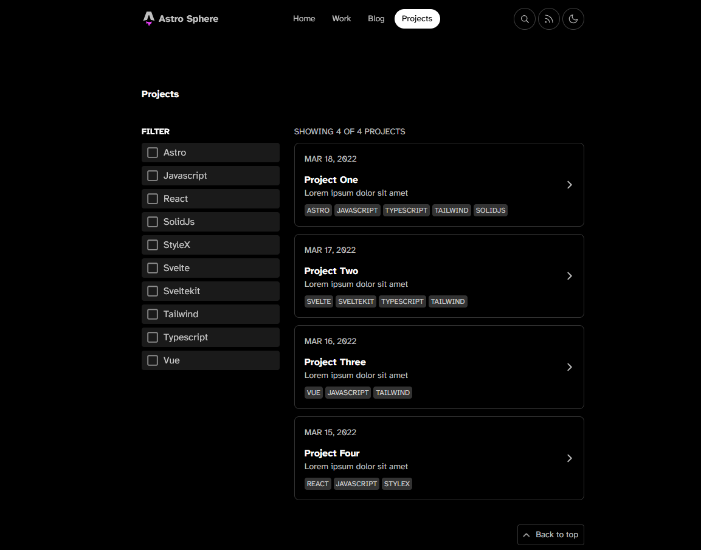Select the Svelte filter option
Viewport: 701px width, 550px height.
pyautogui.click(x=153, y=268)
